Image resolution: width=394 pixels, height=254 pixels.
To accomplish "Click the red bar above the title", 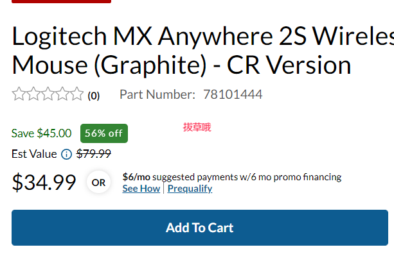I will [61, 1].
